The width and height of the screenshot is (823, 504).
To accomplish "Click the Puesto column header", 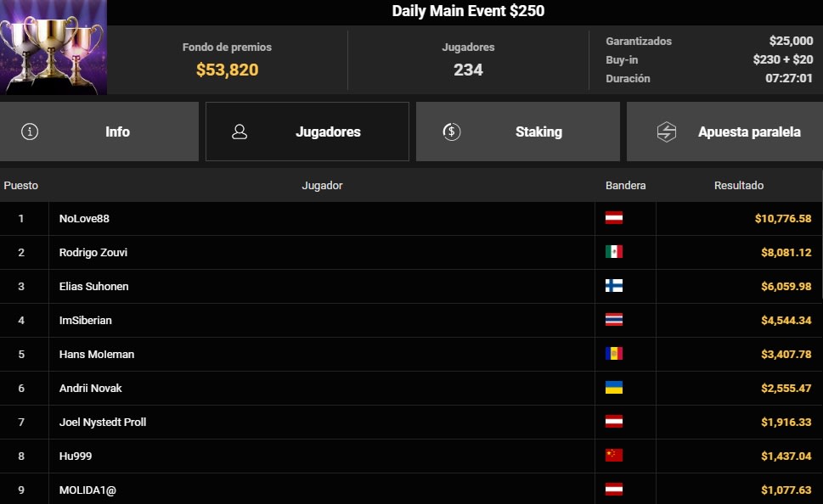I will pyautogui.click(x=22, y=185).
